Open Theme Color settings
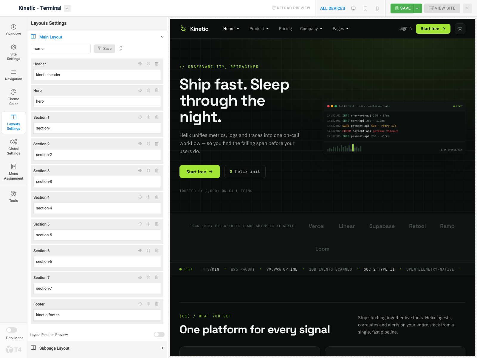This screenshot has height=358, width=477. (x=13, y=97)
